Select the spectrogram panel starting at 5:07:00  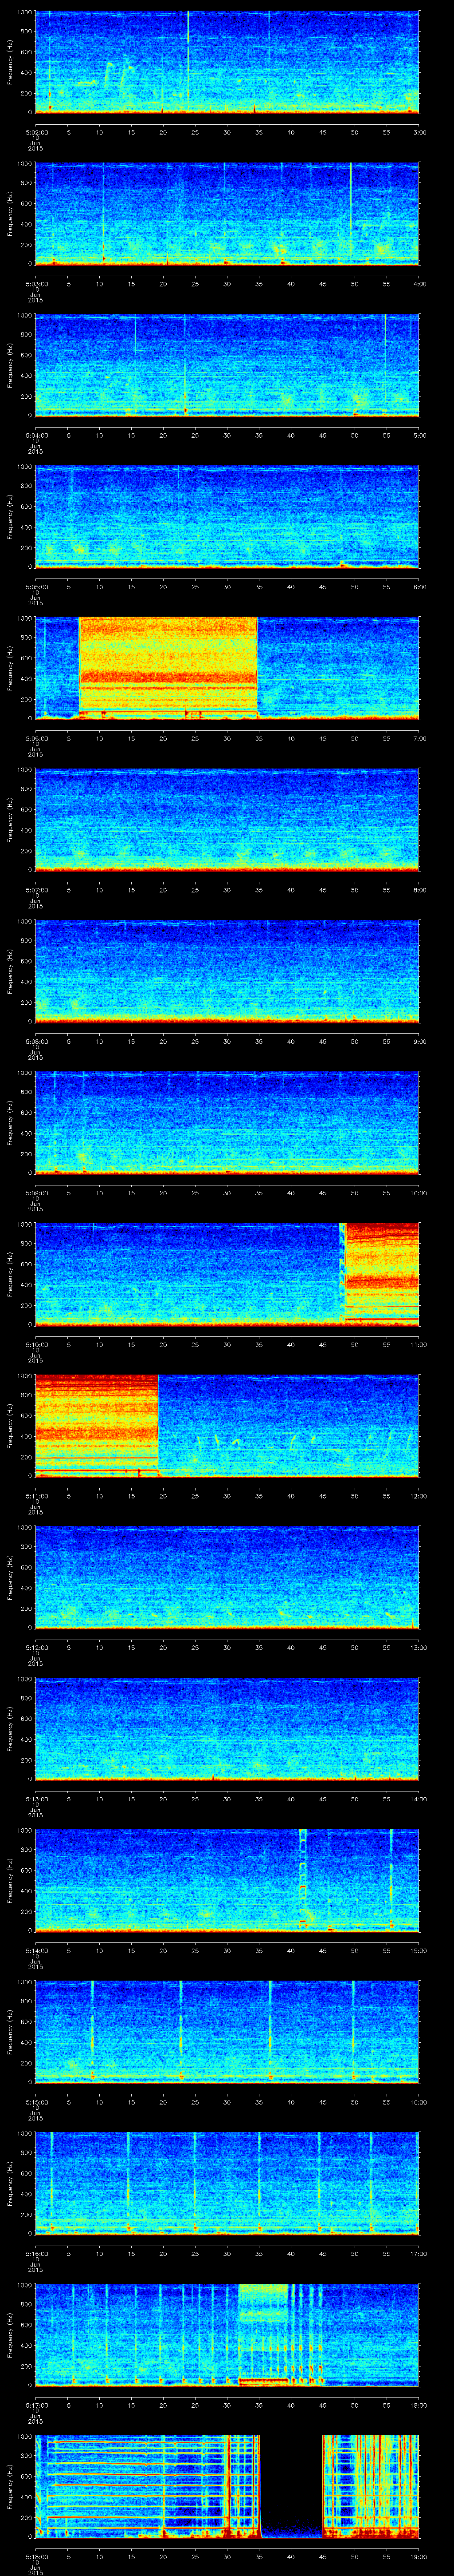(x=227, y=819)
